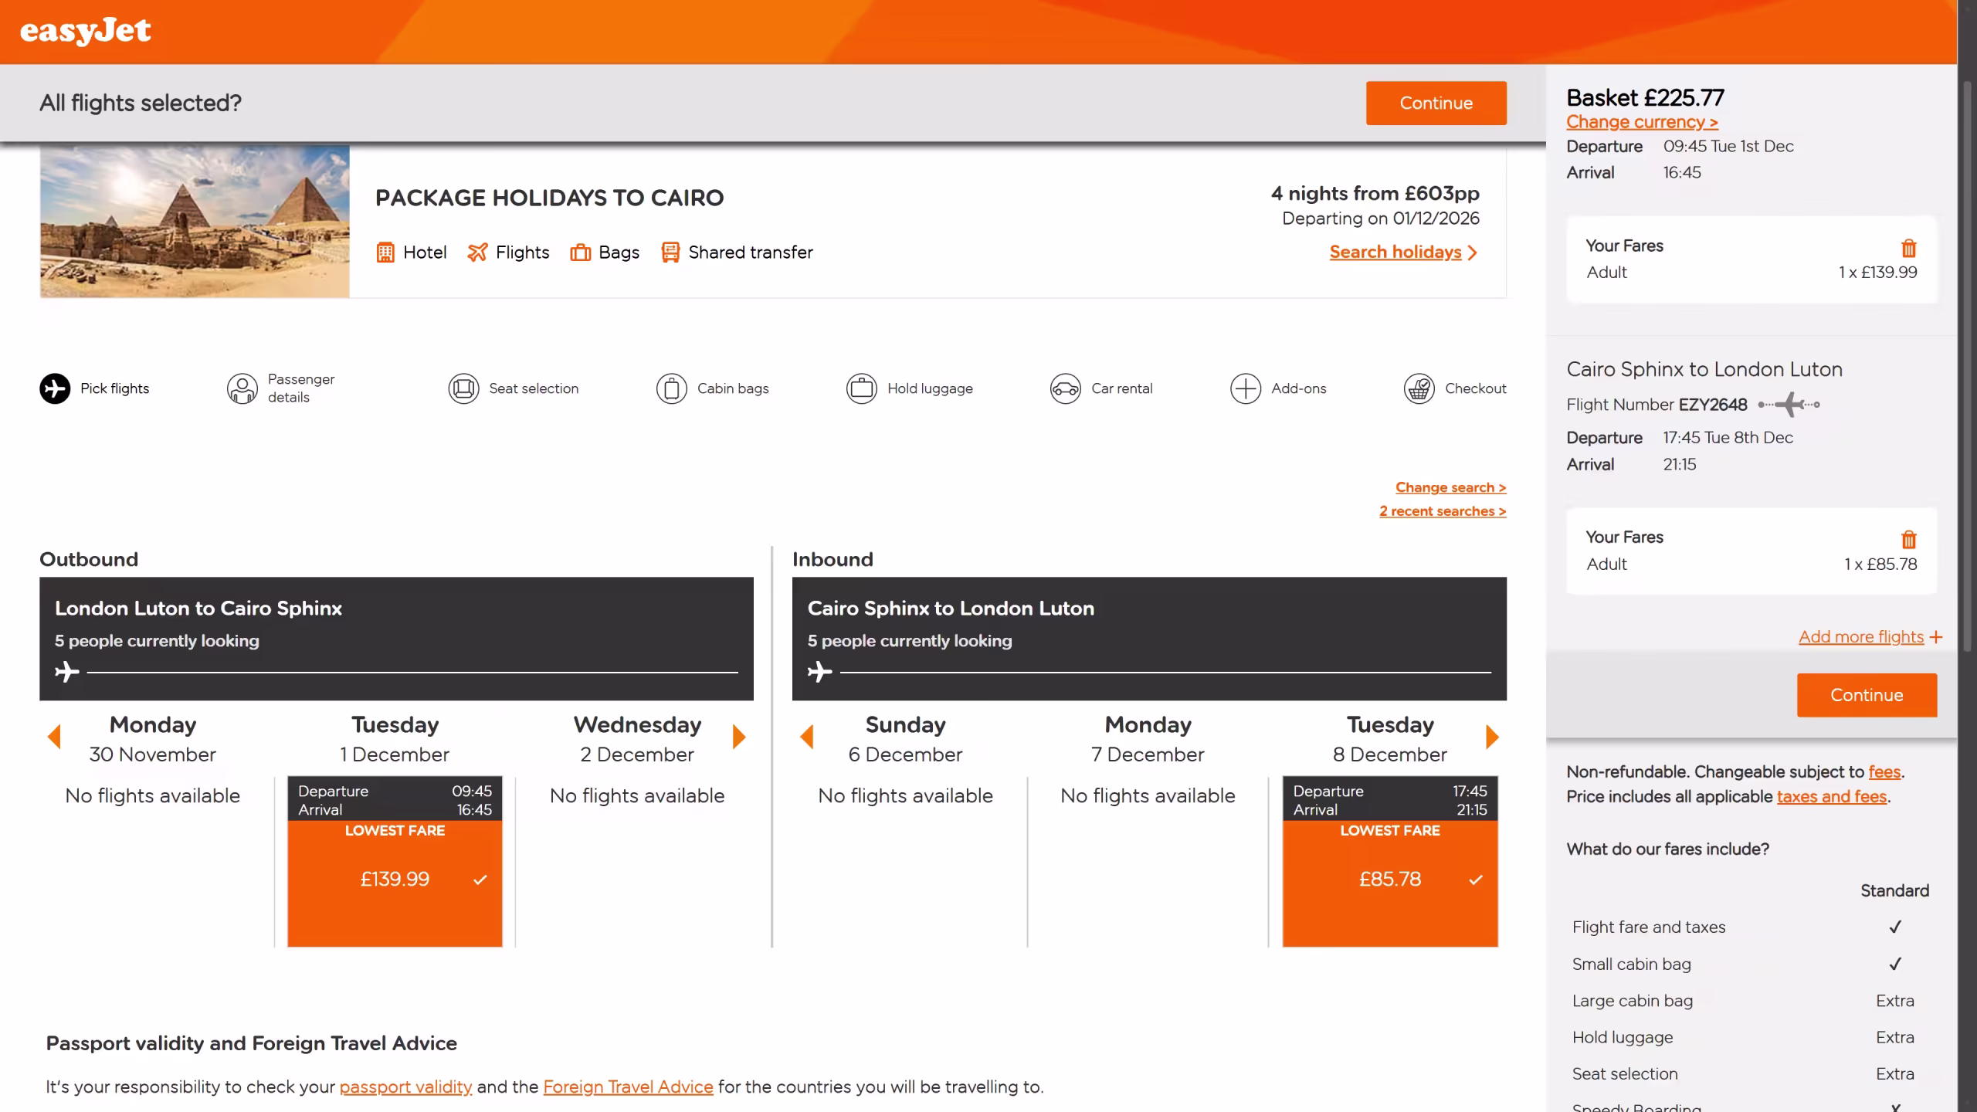Click the Basket £225.77 total heading

tap(1645, 97)
